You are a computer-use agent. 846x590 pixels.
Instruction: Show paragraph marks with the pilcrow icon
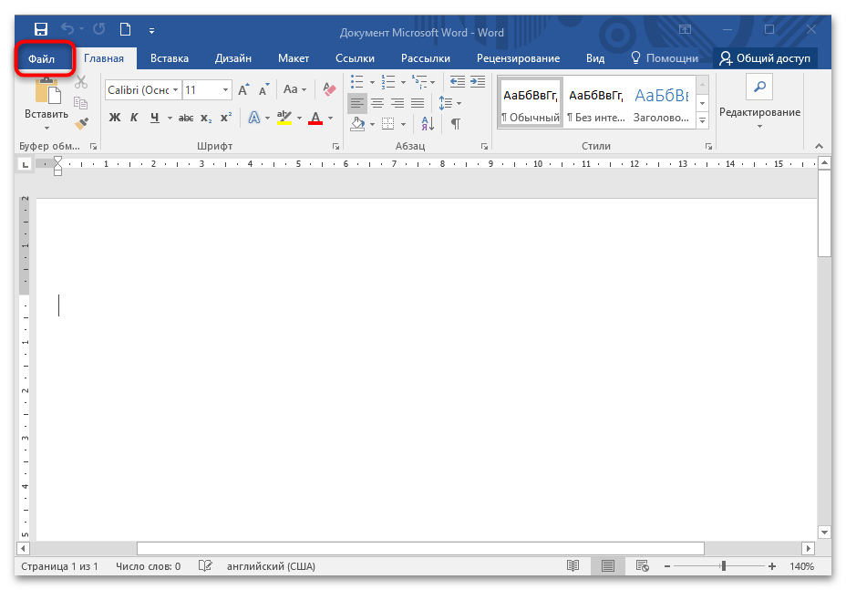[x=455, y=123]
